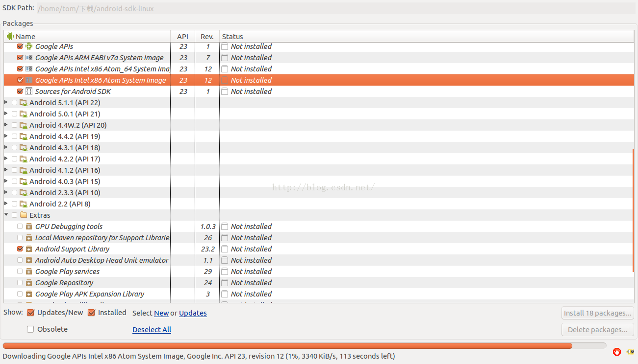Image resolution: width=638 pixels, height=364 pixels.
Task: Toggle the Installed show filter
Action: click(91, 313)
